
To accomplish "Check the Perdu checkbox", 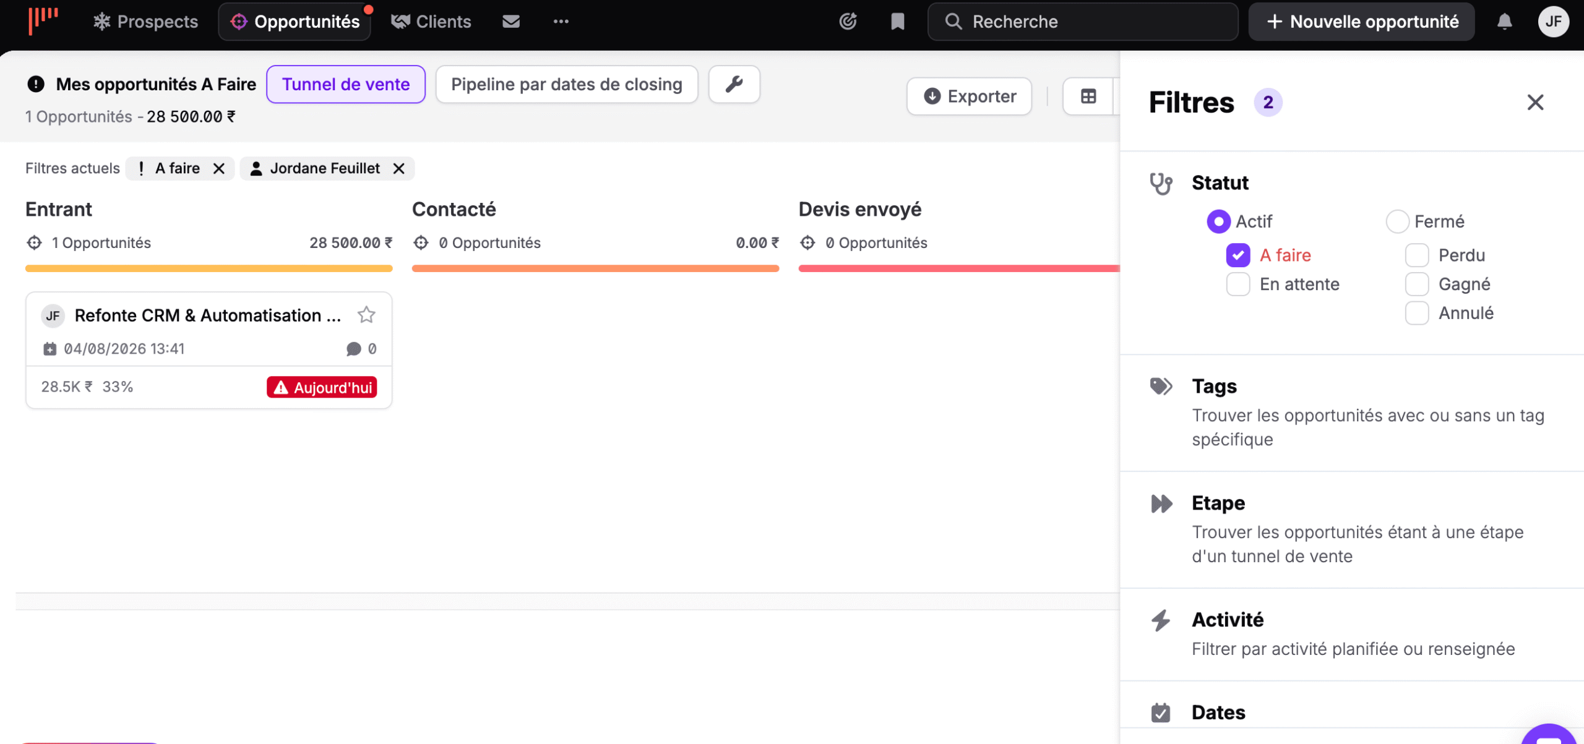I will point(1417,255).
